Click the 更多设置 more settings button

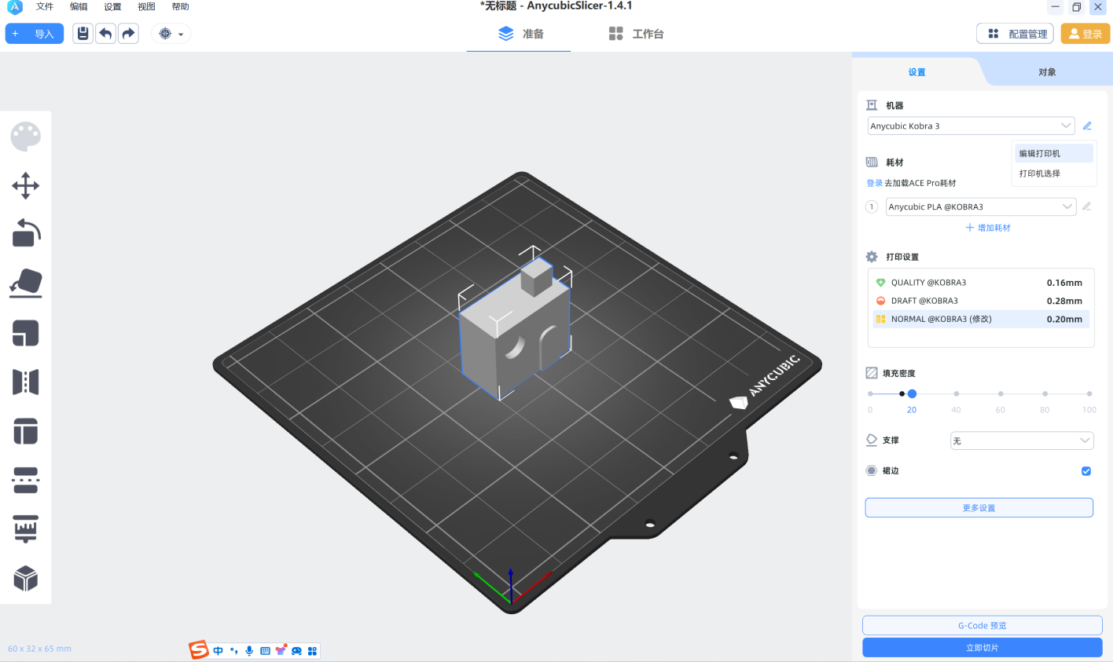coord(979,508)
